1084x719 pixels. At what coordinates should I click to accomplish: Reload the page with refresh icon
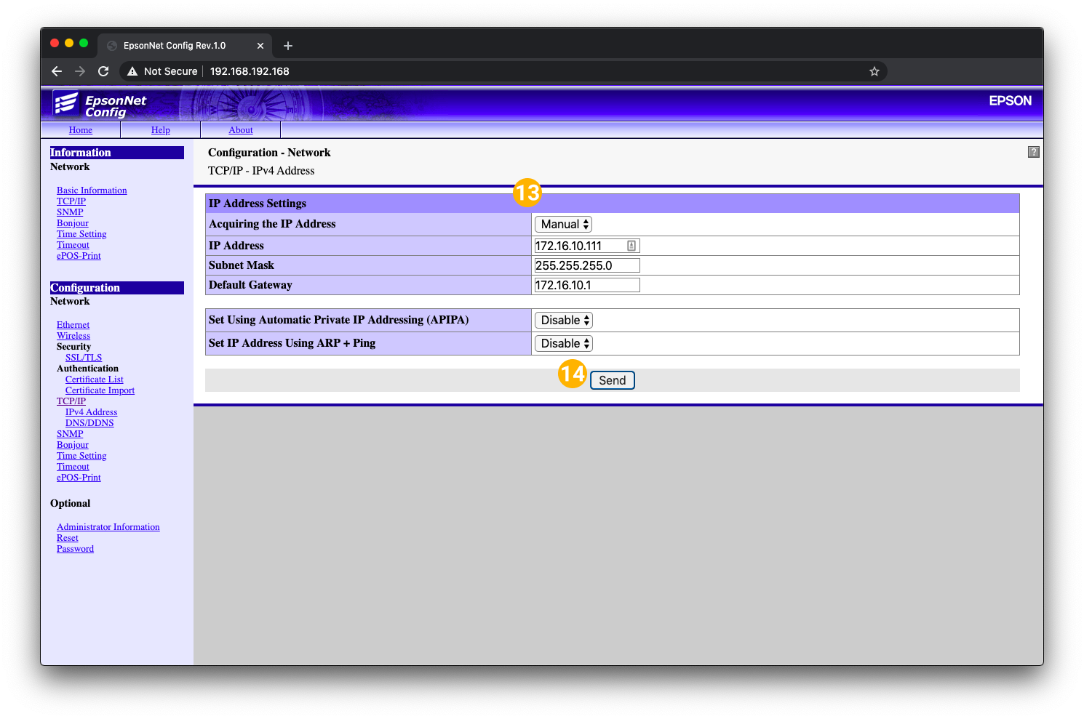pyautogui.click(x=103, y=71)
